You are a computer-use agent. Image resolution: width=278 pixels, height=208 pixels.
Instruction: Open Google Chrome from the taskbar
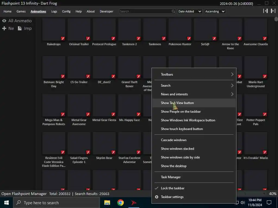point(120,203)
